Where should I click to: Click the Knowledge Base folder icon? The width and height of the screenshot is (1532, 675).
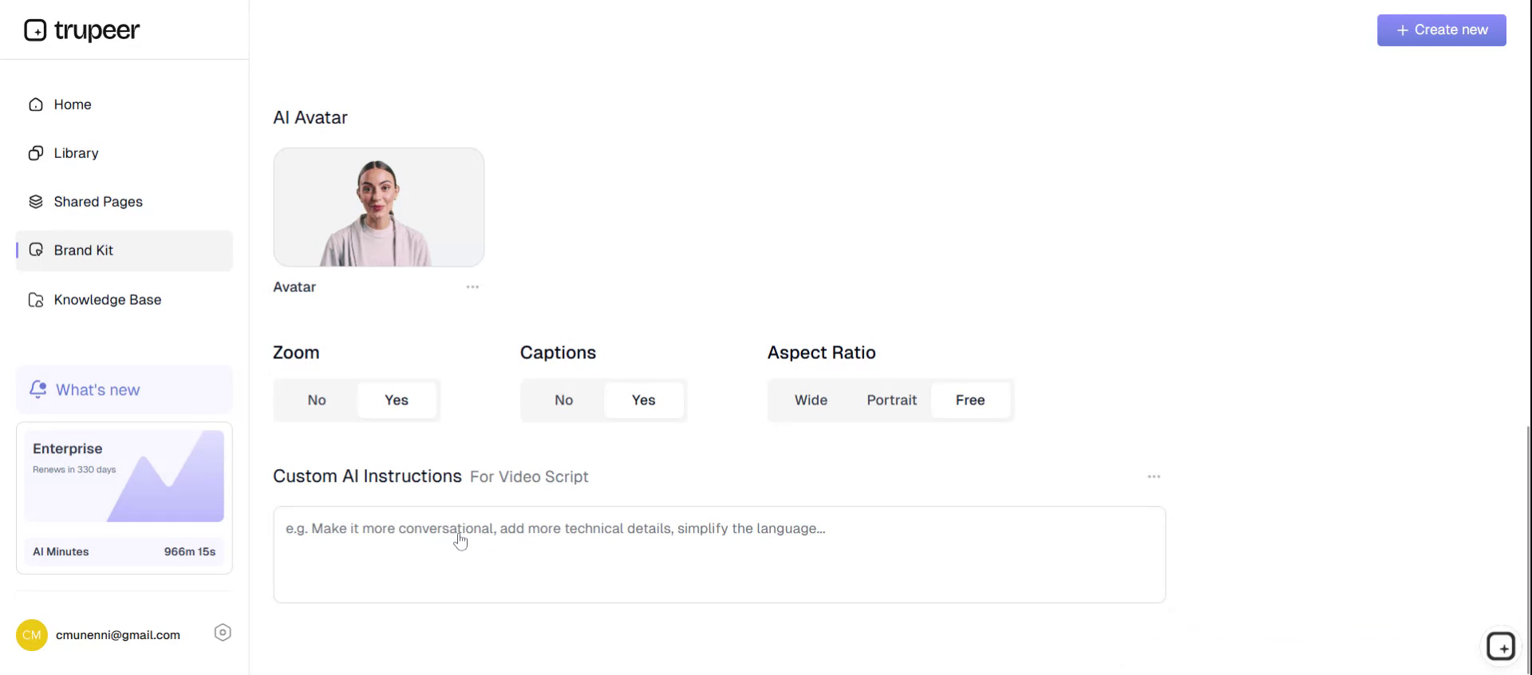pyautogui.click(x=36, y=300)
